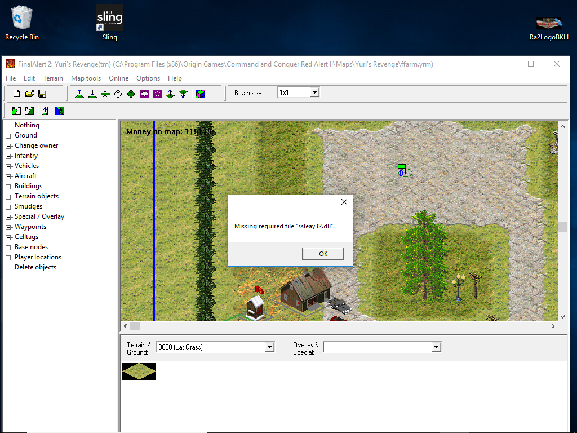
Task: Expand the Vehicles tree node
Action: (8, 166)
